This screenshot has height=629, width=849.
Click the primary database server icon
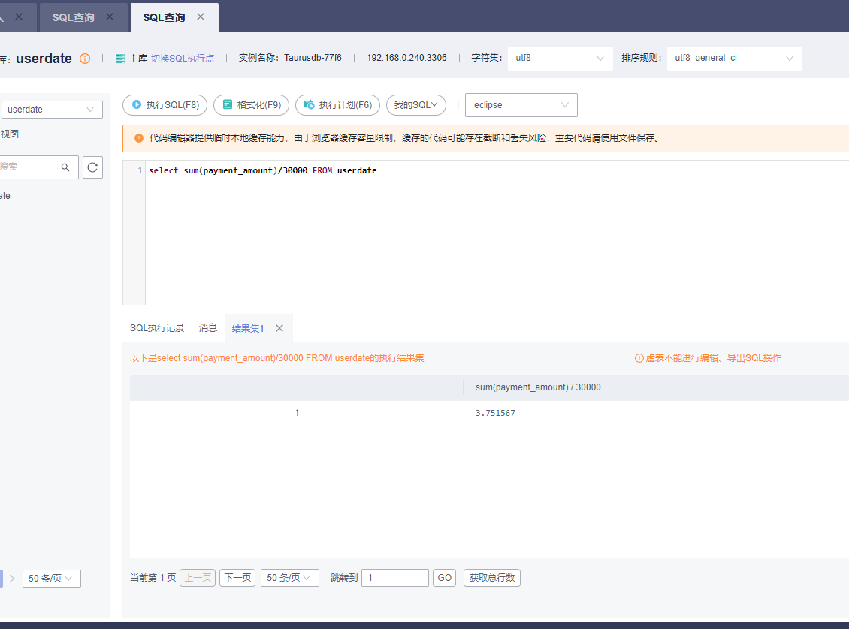(x=120, y=59)
